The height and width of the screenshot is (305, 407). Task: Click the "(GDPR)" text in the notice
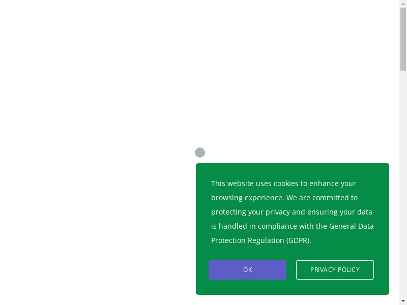pyautogui.click(x=298, y=240)
